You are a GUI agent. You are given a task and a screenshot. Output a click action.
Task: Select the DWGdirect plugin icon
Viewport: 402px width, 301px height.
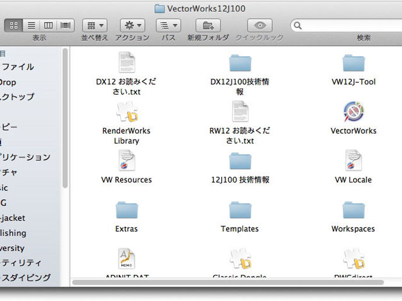pyautogui.click(x=354, y=259)
